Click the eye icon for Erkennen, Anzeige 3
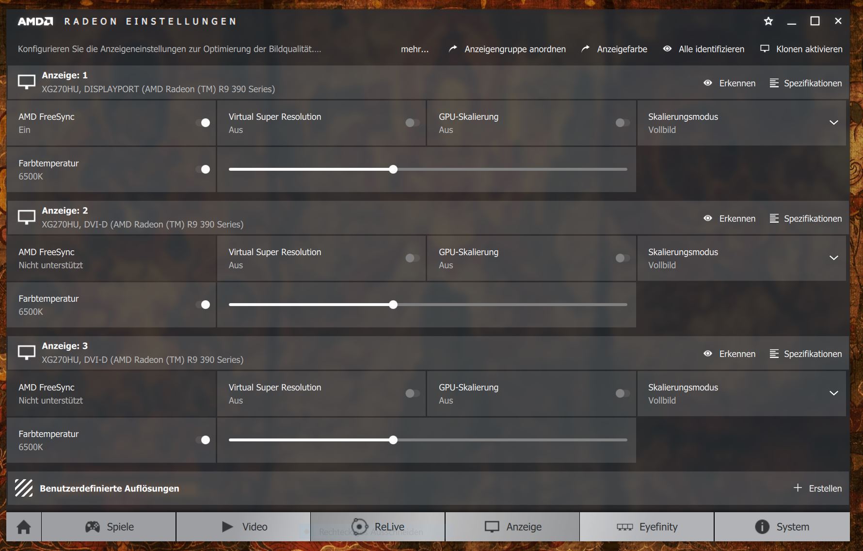 [708, 354]
